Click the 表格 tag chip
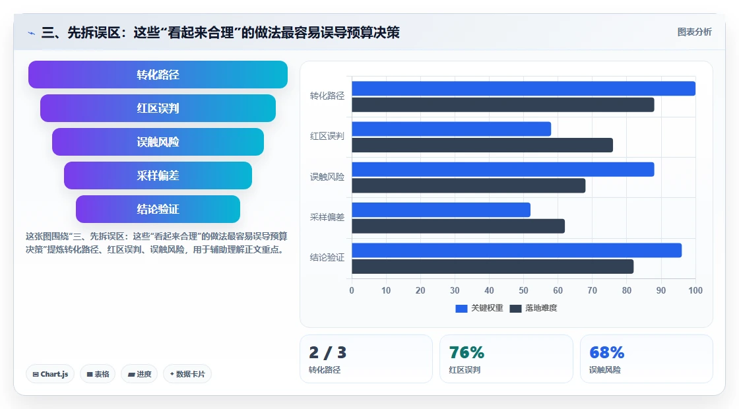Screen dimensions: 739x409 click(98, 374)
